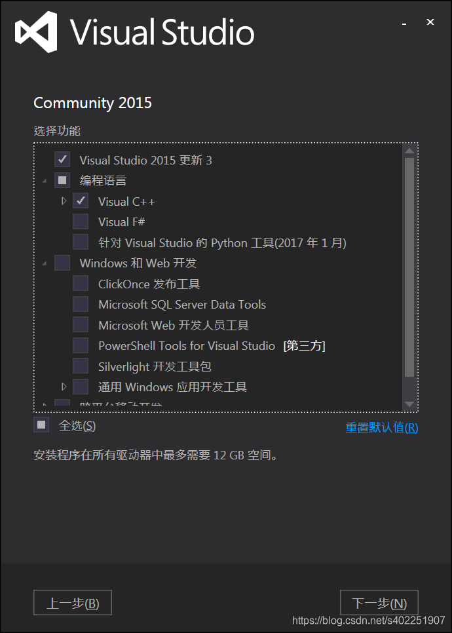Select the ClickOnce 发布工具 label
The image size is (452, 633).
pos(149,284)
